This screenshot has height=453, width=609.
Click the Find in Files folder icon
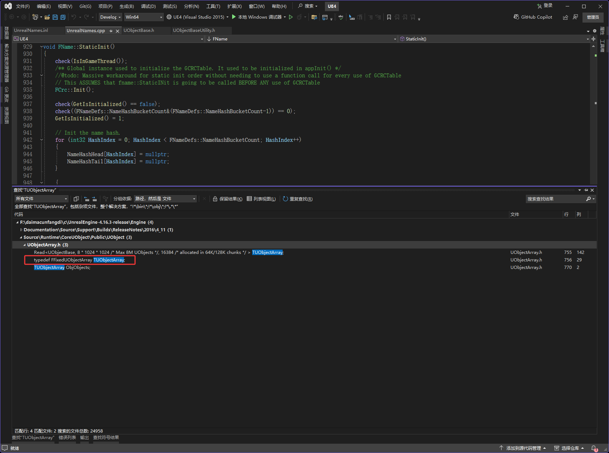[314, 17]
